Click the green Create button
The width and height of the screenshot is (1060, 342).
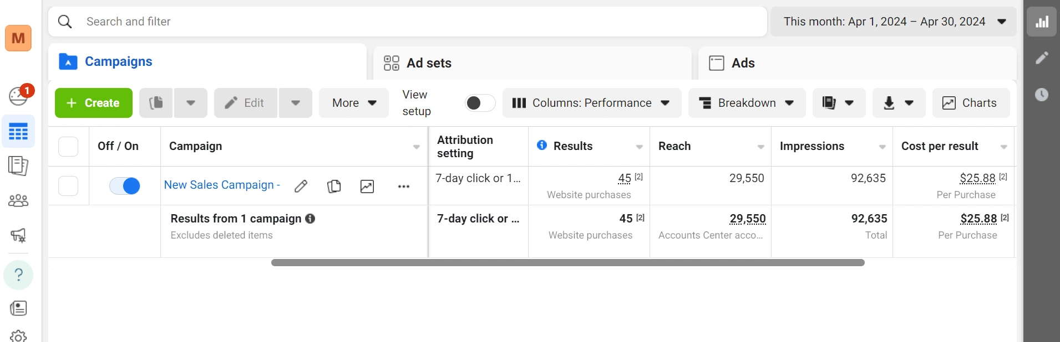pyautogui.click(x=94, y=103)
